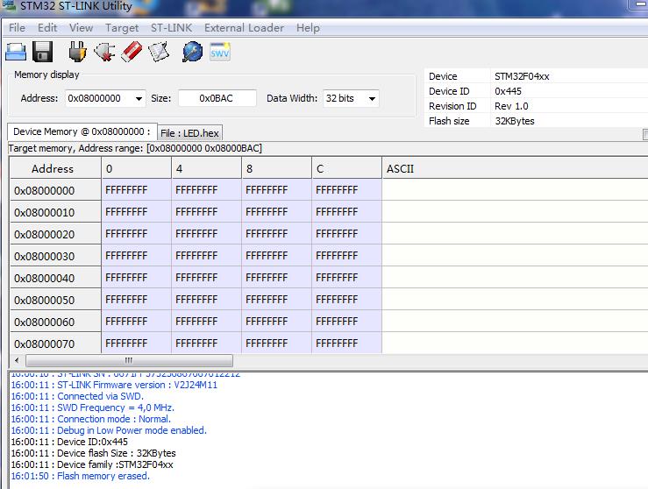The image size is (648, 489).
Task: Open the SWV viewer icon
Action: [x=219, y=52]
